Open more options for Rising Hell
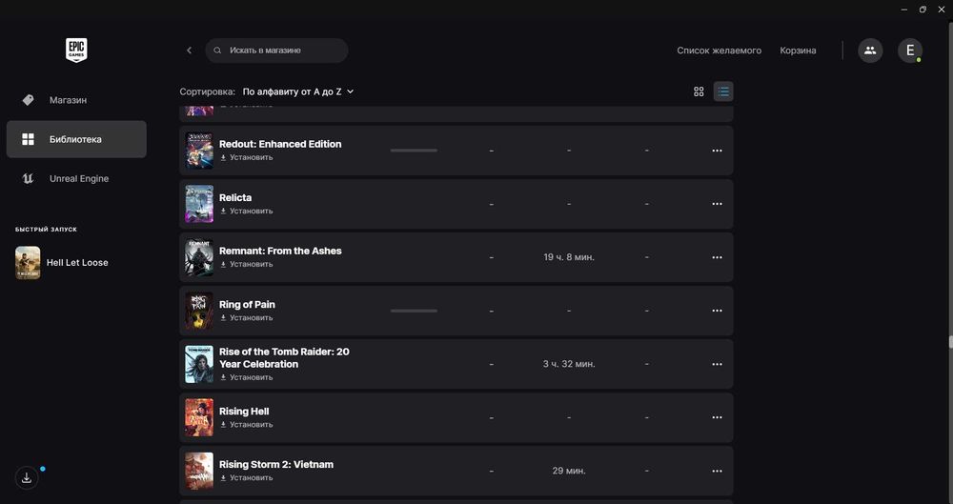The width and height of the screenshot is (953, 504). (718, 417)
